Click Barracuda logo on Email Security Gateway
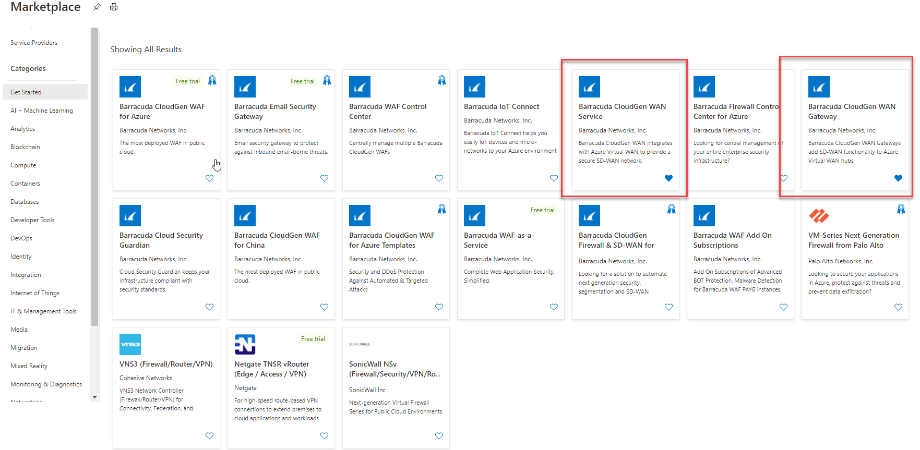This screenshot has height=450, width=920. tap(245, 87)
